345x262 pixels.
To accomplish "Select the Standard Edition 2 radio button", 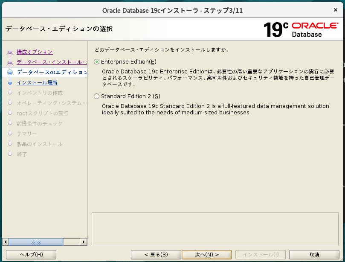I will [x=96, y=96].
